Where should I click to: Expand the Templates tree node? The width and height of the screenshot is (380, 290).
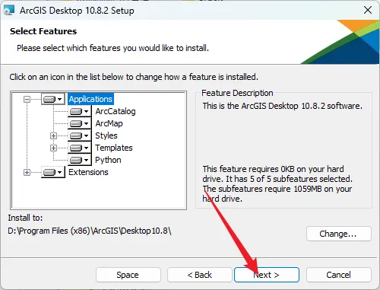point(53,148)
